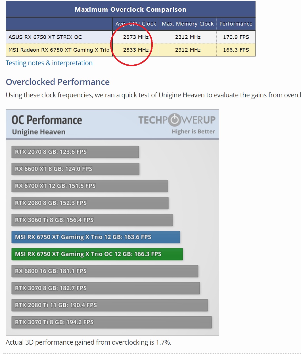Select the ASUS RX 6750 XT STRIX OC row label
This screenshot has width=301, height=354.
pyautogui.click(x=45, y=37)
